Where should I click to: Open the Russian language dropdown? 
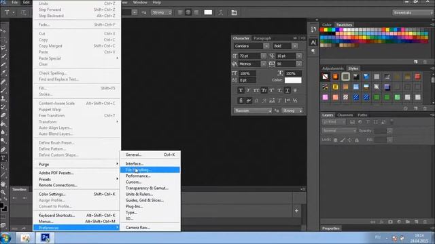click(253, 110)
